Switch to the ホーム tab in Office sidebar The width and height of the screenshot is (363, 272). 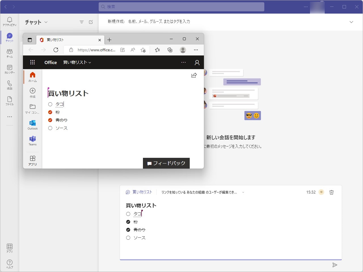(32, 76)
